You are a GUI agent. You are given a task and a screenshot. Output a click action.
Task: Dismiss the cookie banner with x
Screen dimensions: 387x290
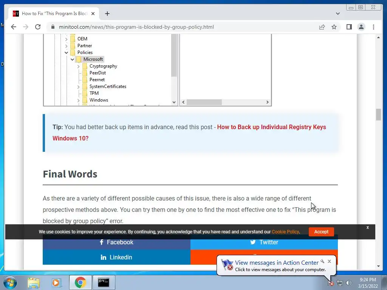point(367,227)
